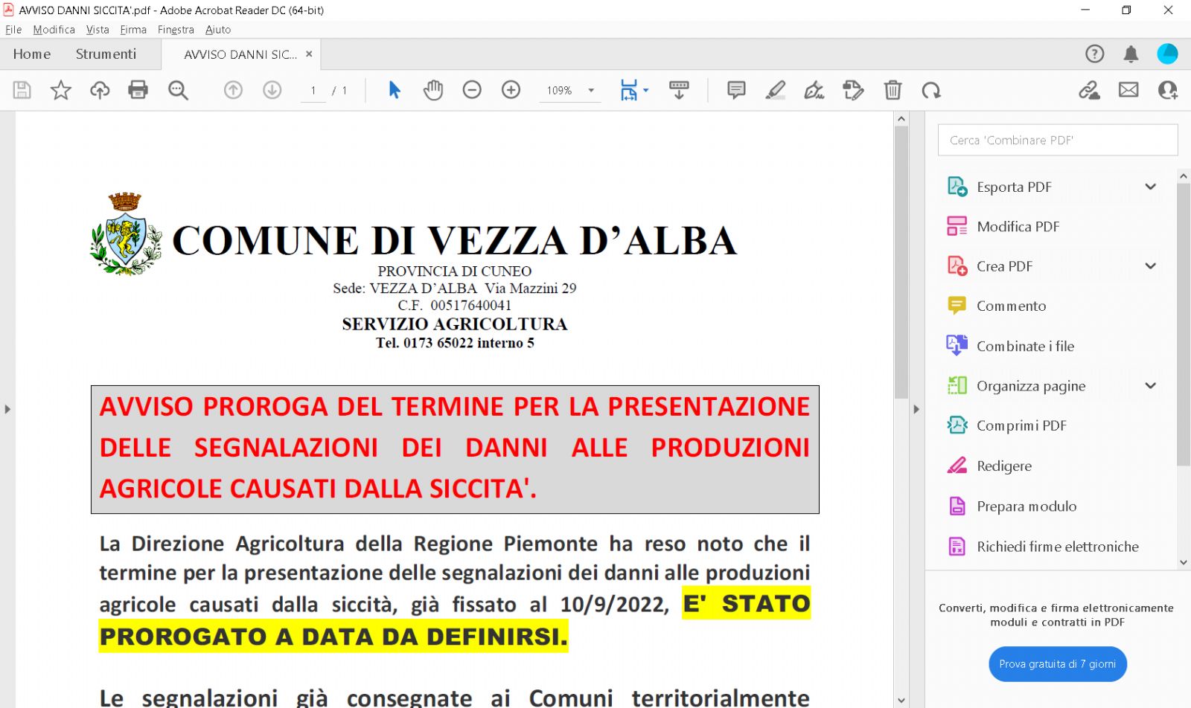Expand the Esporta PDF options
This screenshot has width=1191, height=708.
click(1150, 187)
